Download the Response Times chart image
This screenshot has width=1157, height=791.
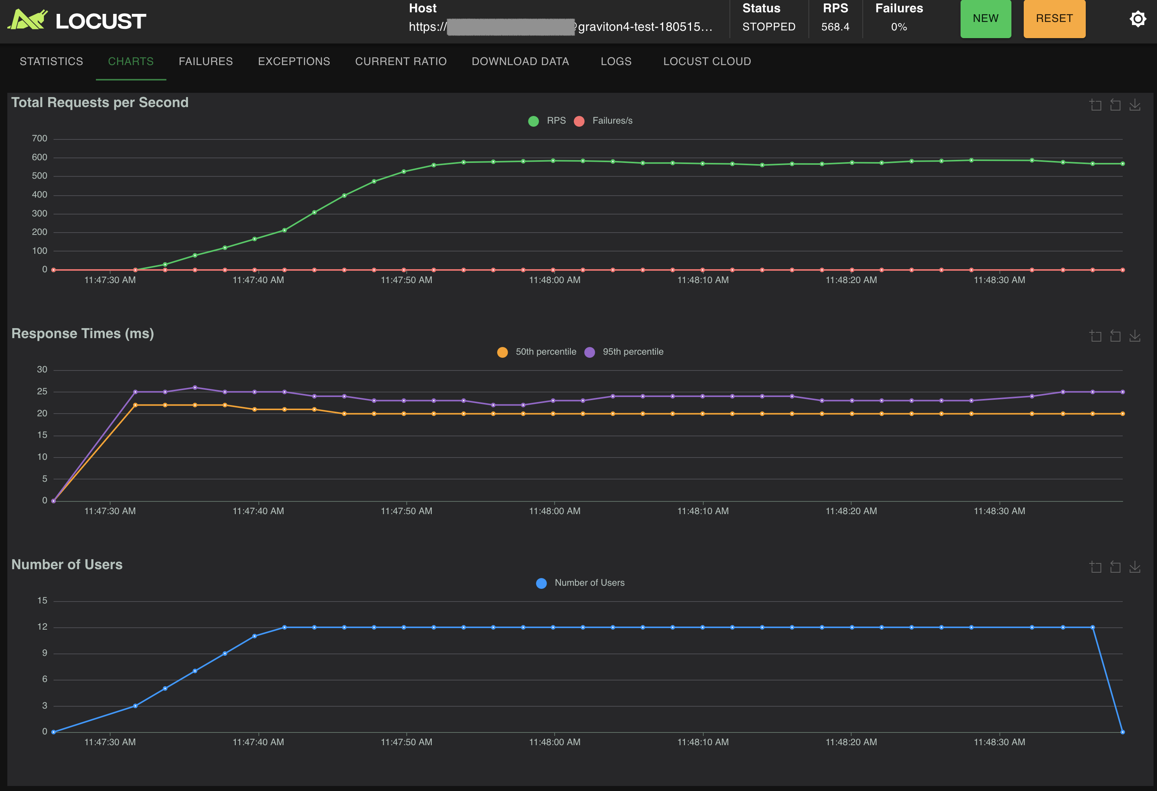click(x=1135, y=335)
